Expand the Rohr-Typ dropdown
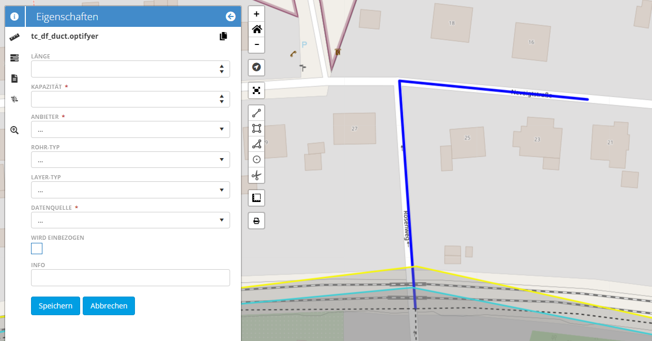Viewport: 652px width, 341px height. coord(130,160)
